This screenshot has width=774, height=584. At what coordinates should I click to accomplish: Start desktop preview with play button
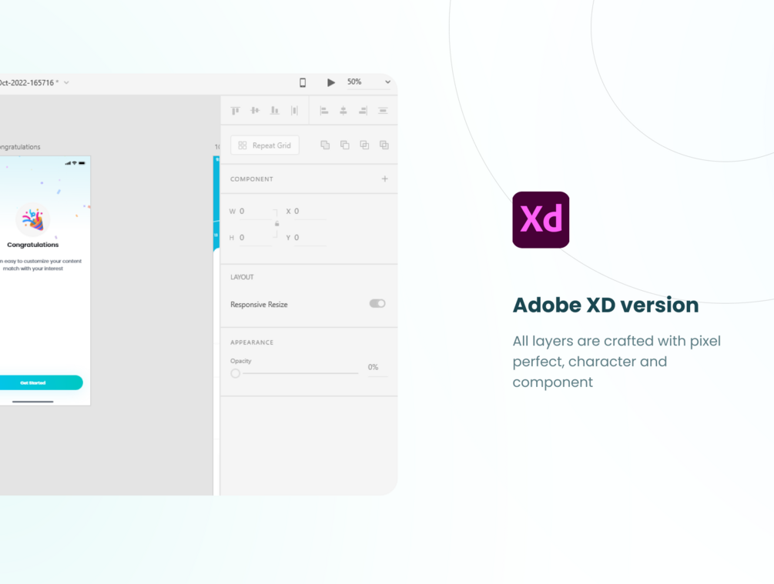click(x=330, y=82)
